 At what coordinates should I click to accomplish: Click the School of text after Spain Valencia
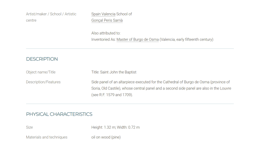[x=124, y=14]
